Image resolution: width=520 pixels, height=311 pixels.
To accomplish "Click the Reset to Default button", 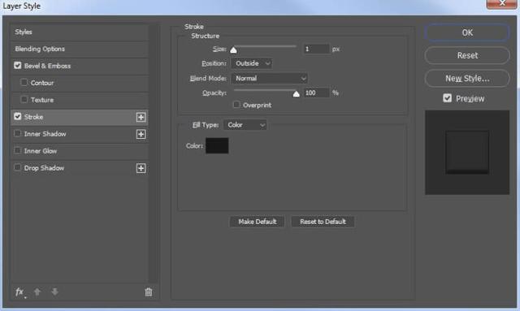I will point(323,222).
